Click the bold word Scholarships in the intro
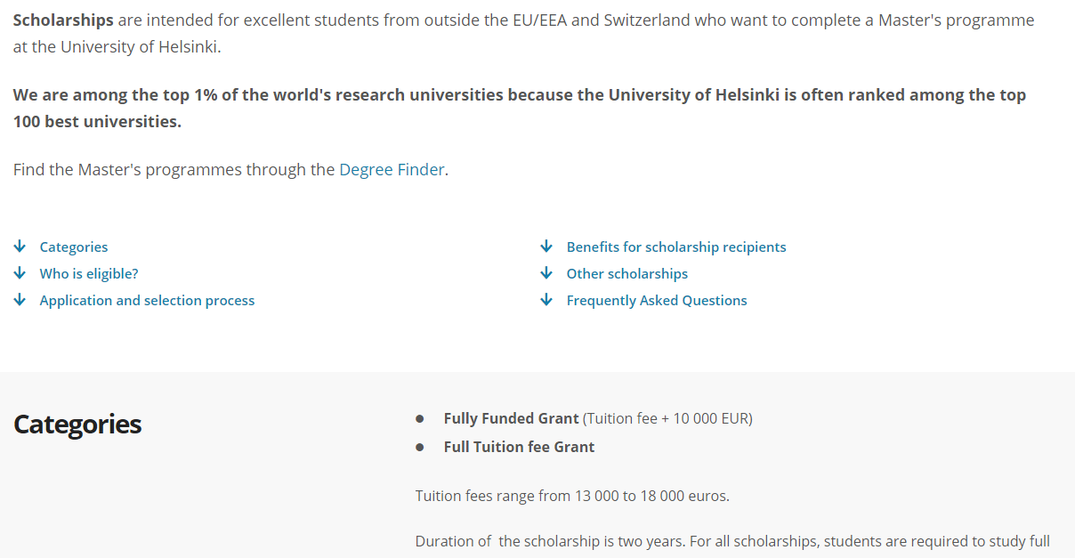Image resolution: width=1075 pixels, height=558 pixels. pos(63,20)
